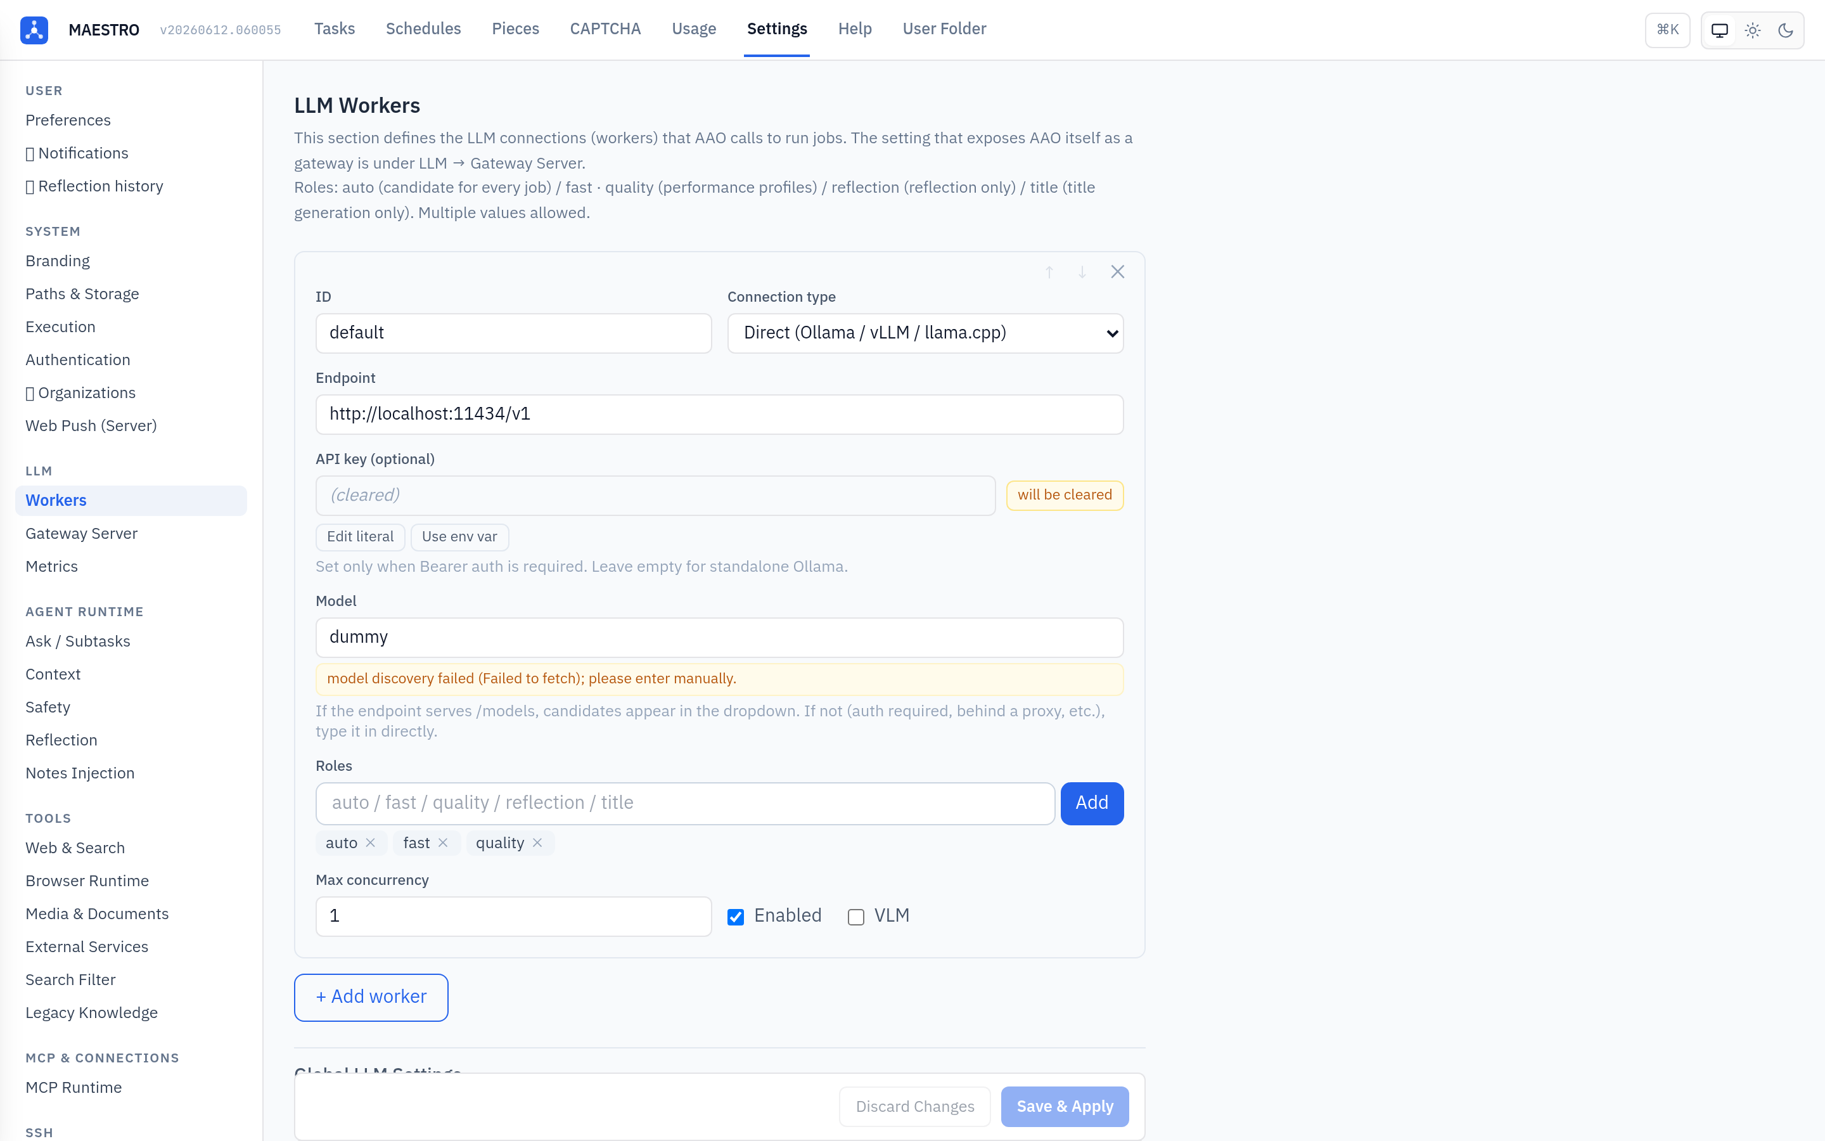
Task: Open the Connection type dropdown
Action: click(925, 333)
